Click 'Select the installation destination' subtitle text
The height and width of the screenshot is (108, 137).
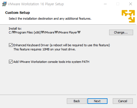(x=50, y=19)
